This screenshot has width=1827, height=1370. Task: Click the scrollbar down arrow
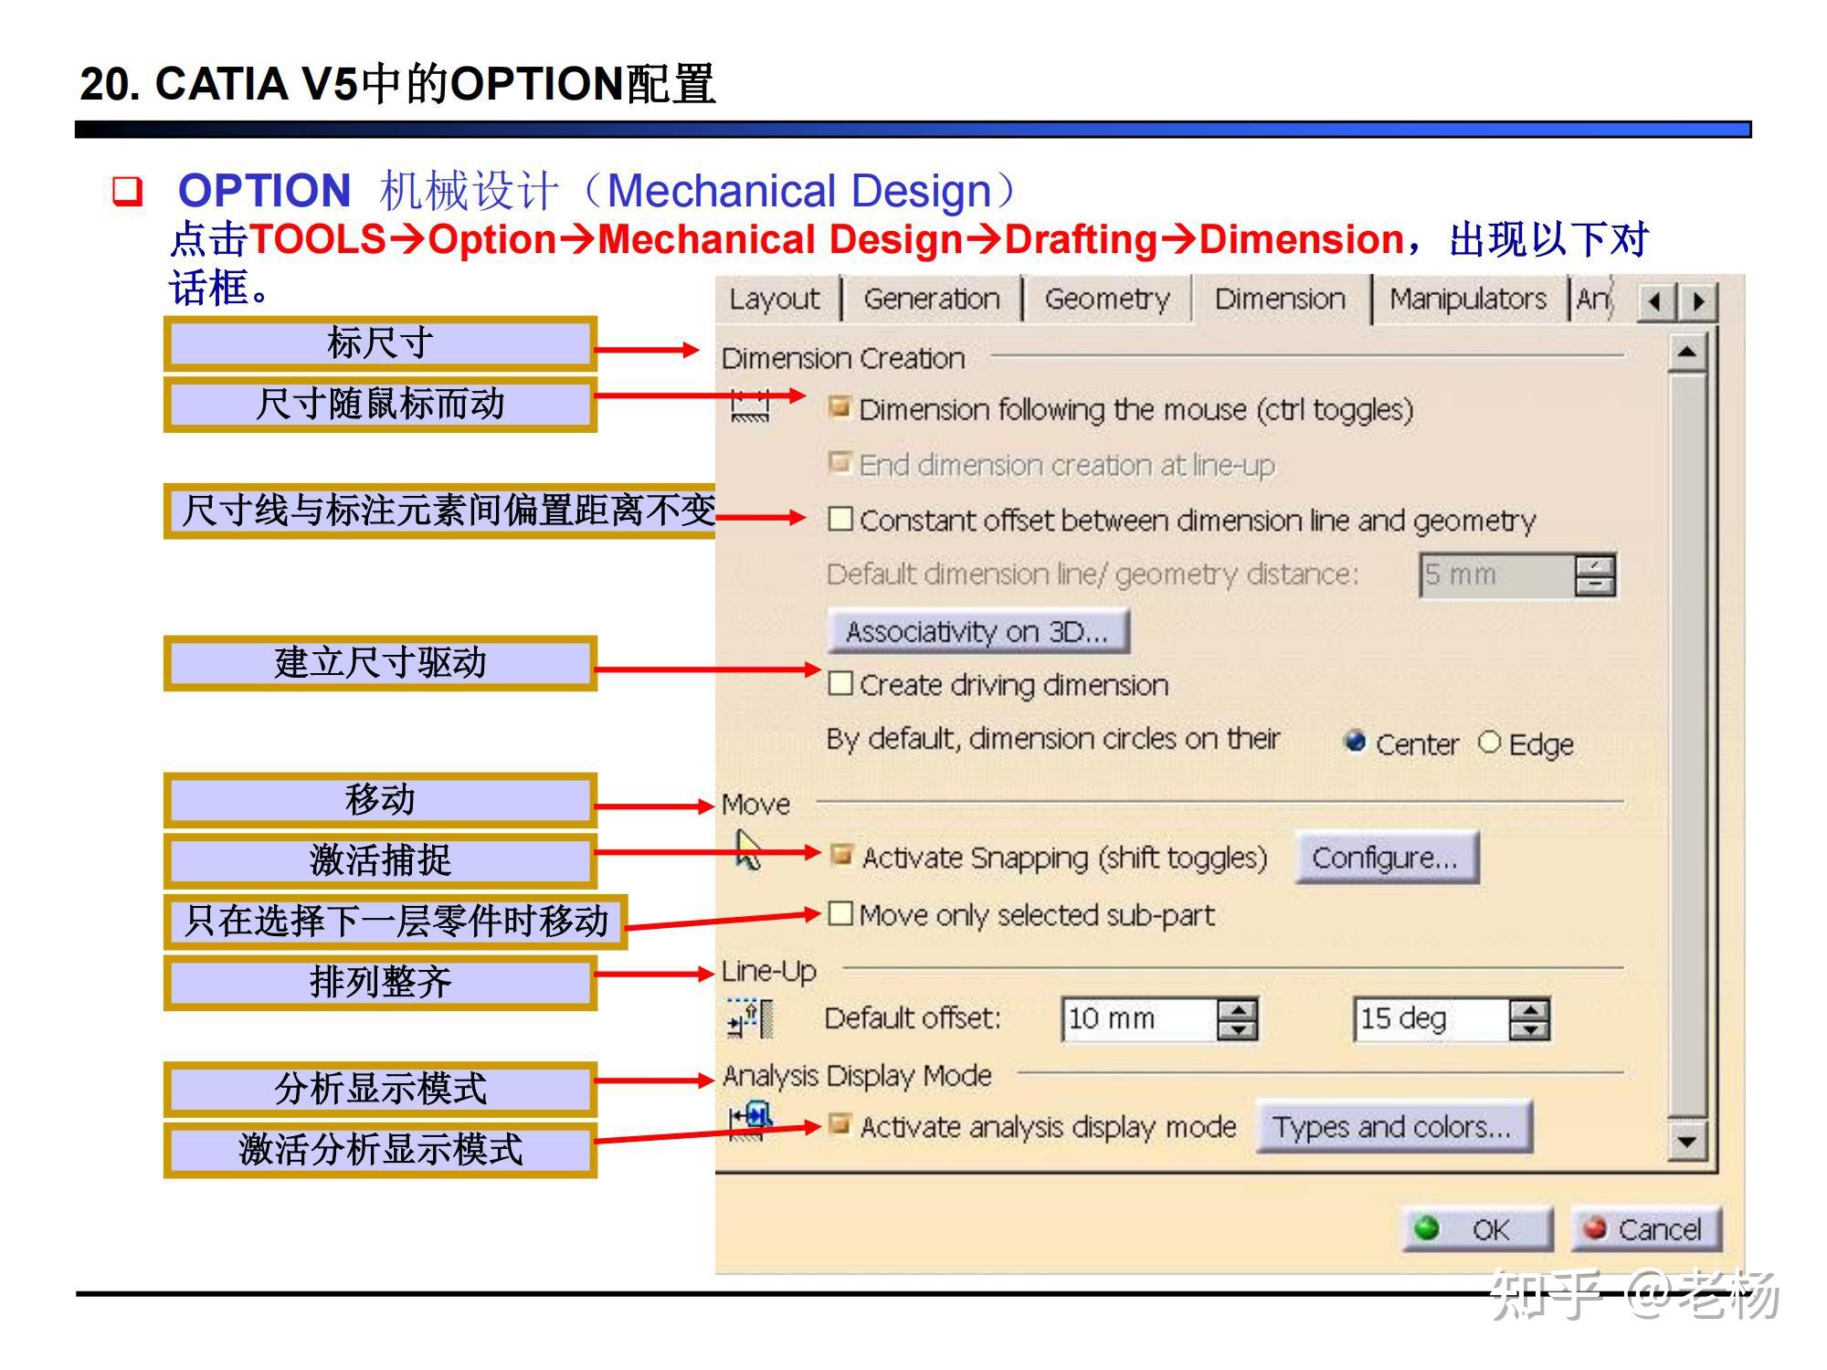coord(1686,1141)
